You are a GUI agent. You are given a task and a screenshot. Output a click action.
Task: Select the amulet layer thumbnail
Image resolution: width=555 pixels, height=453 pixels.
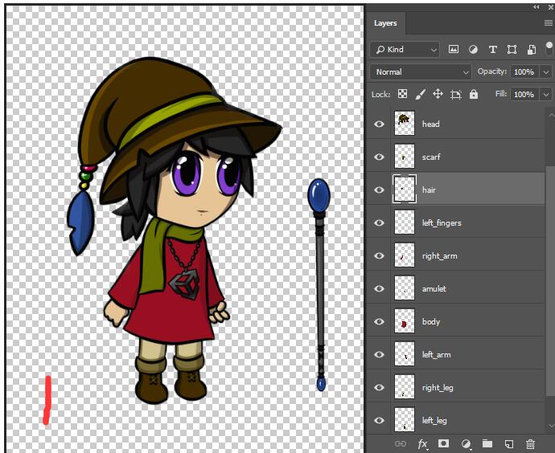pyautogui.click(x=405, y=288)
